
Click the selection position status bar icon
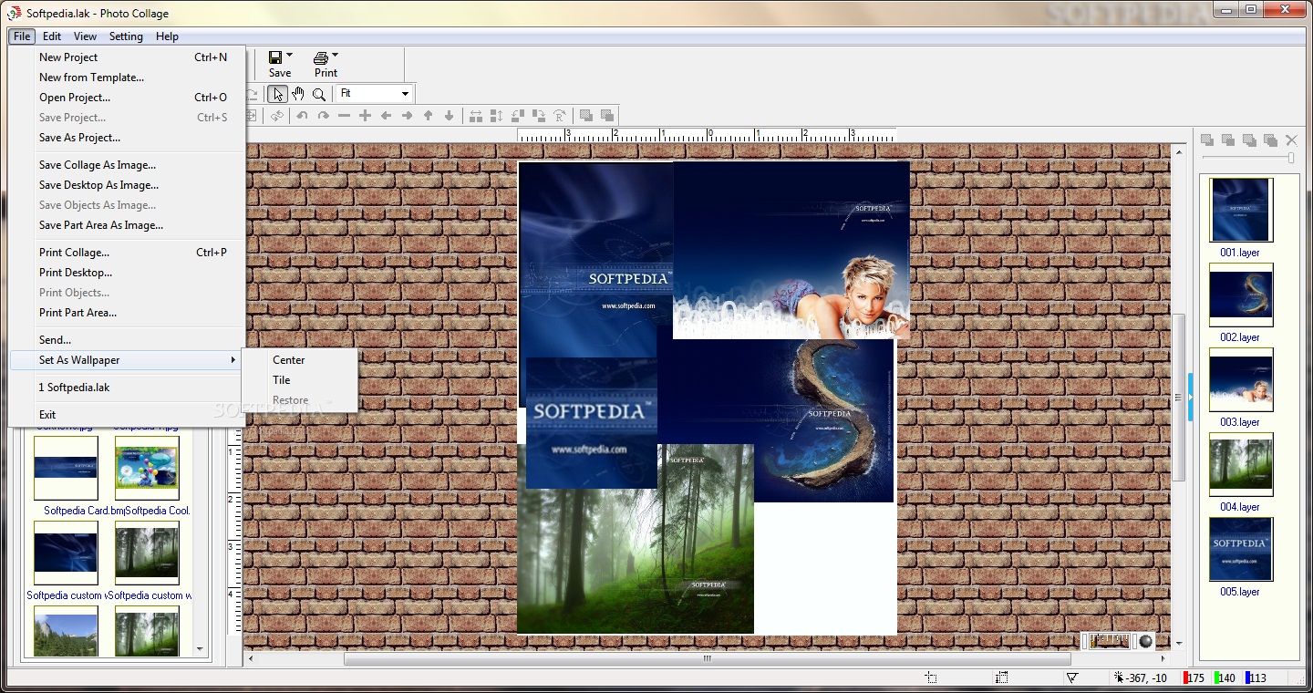[931, 677]
